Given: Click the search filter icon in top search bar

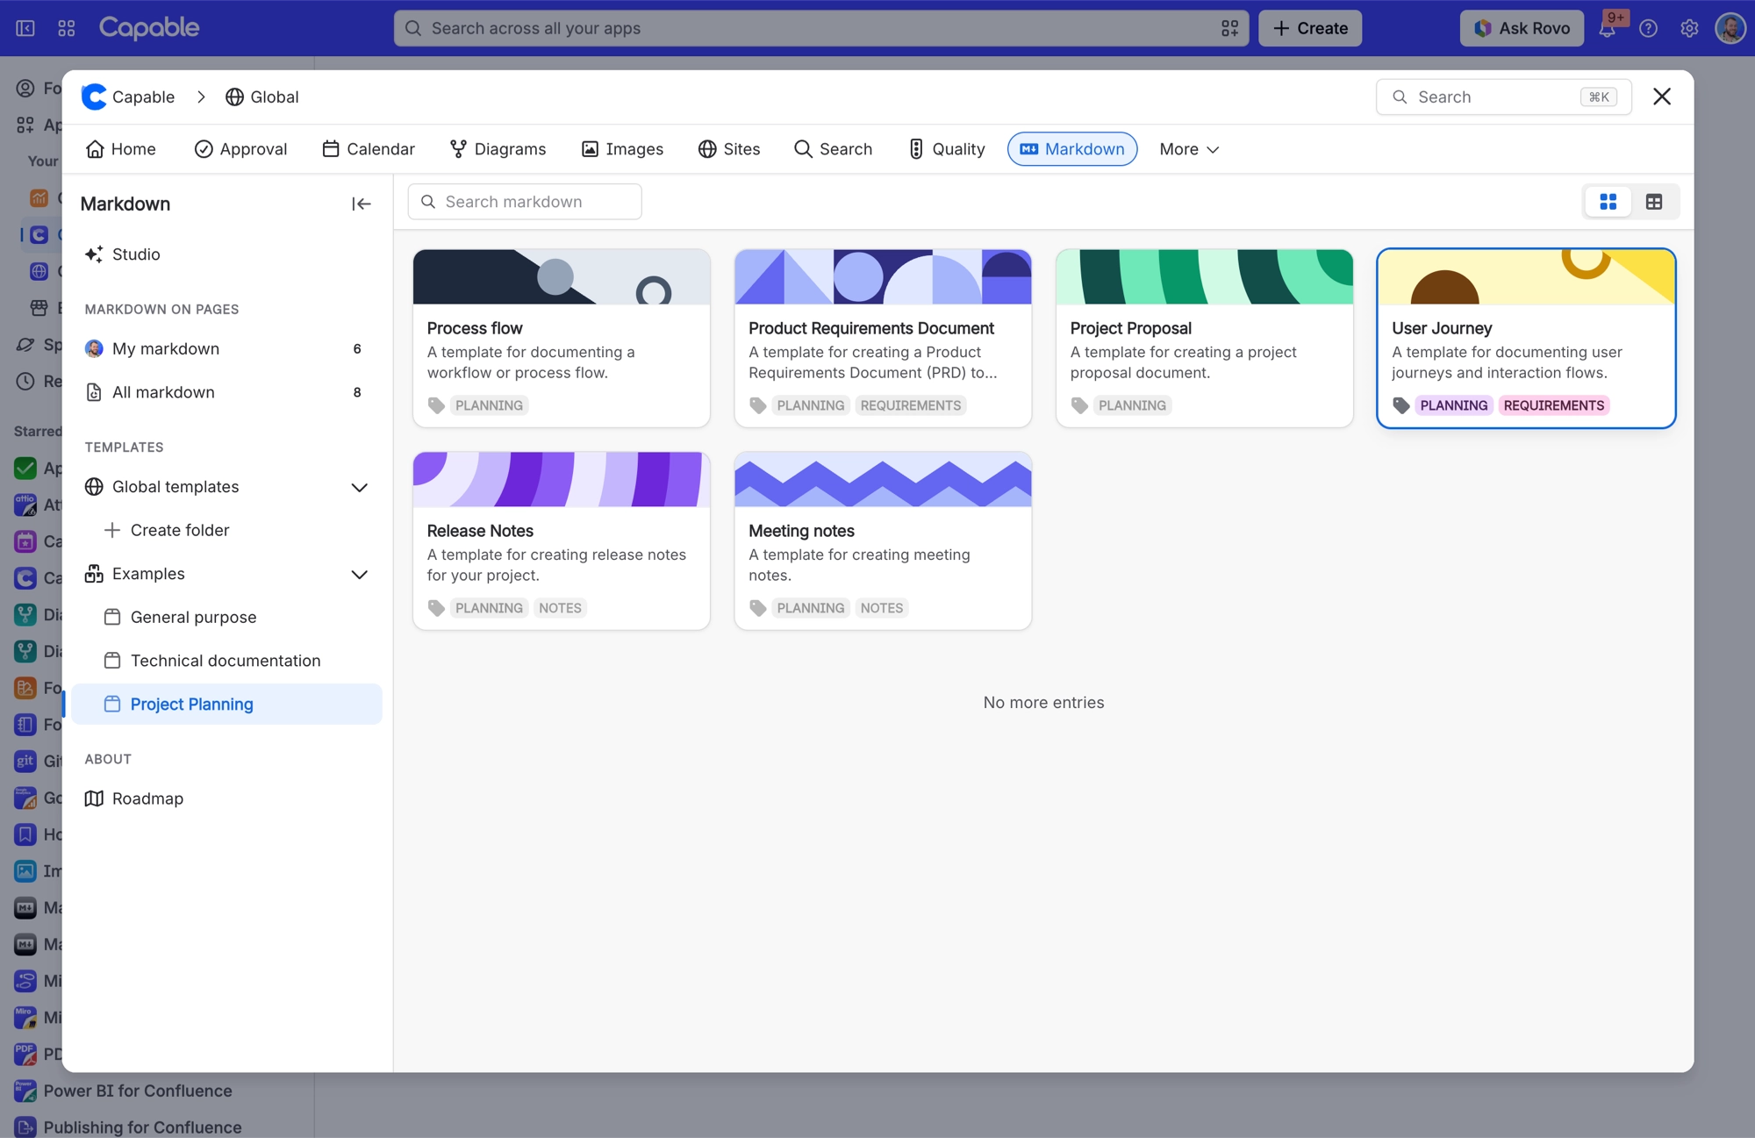Looking at the screenshot, I should [x=1229, y=28].
